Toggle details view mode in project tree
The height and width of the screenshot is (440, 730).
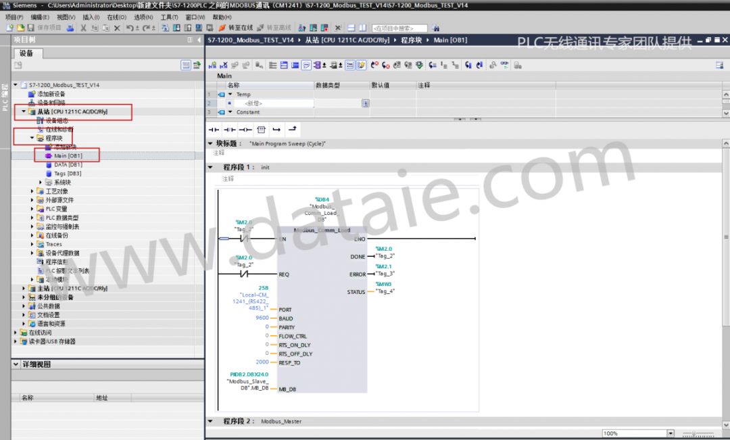(186, 65)
